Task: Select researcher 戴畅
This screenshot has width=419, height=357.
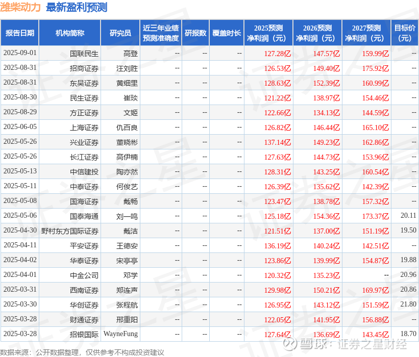Action: coord(131,201)
